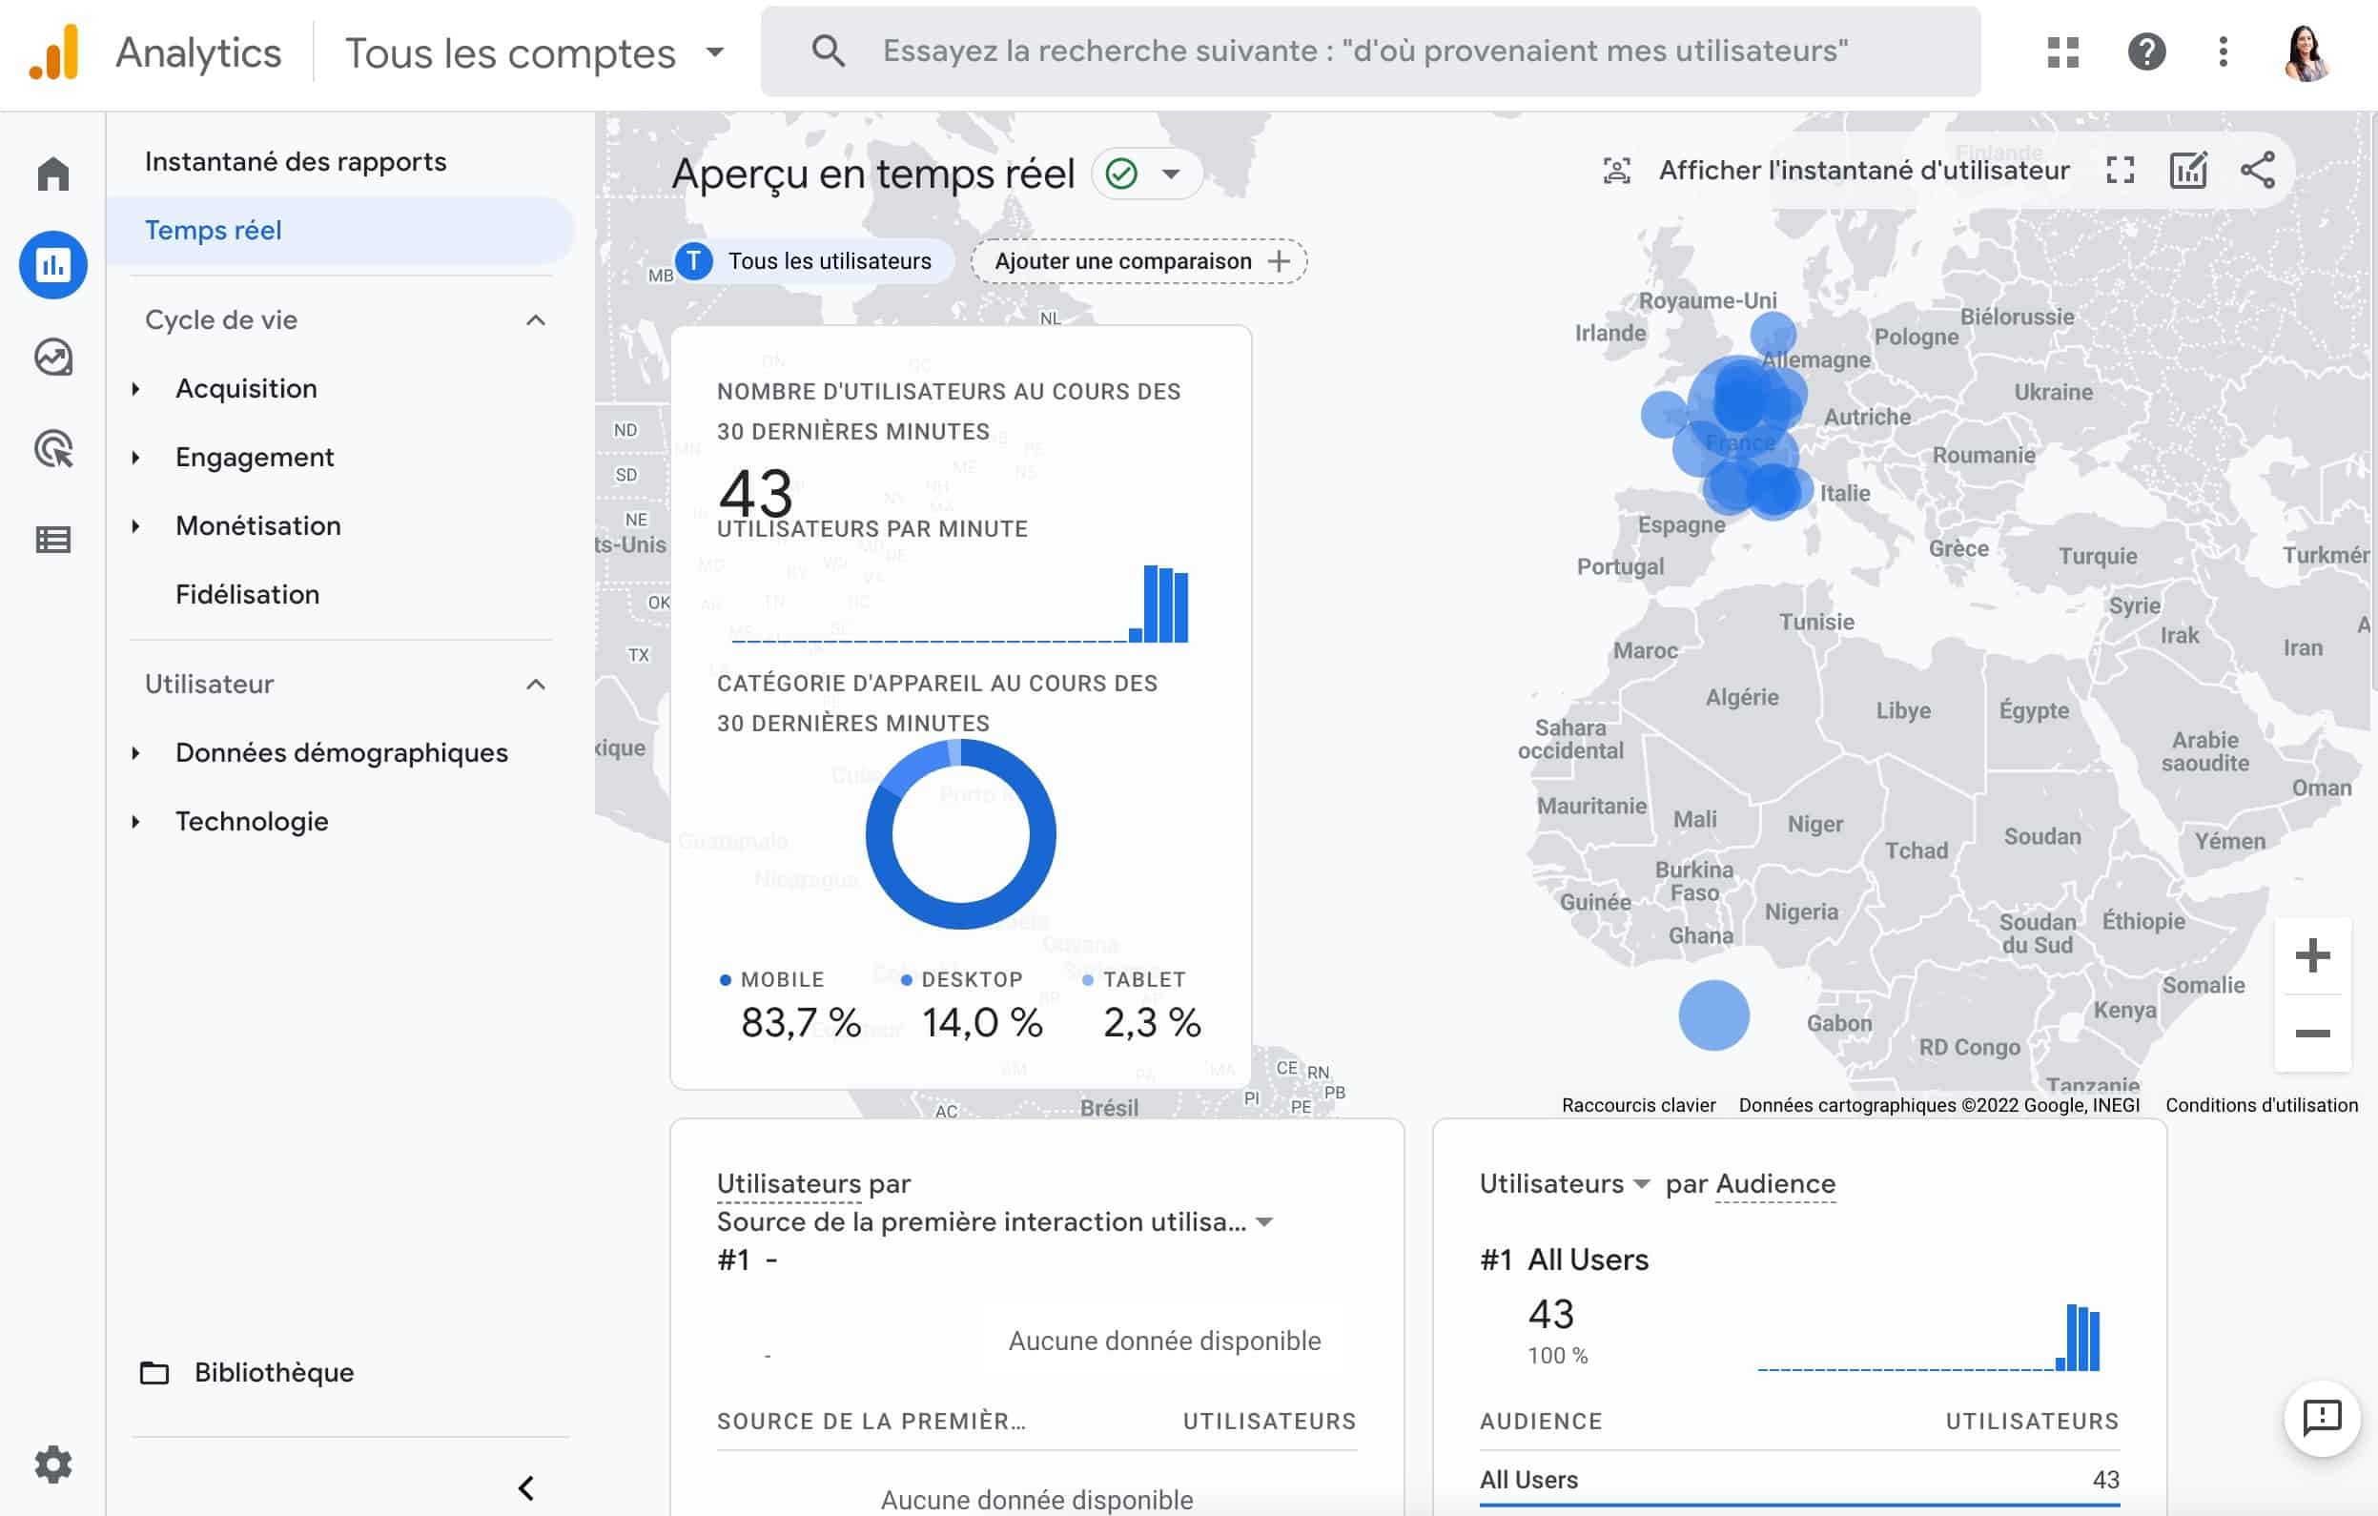Click the share report icon
This screenshot has width=2378, height=1516.
2258,171
